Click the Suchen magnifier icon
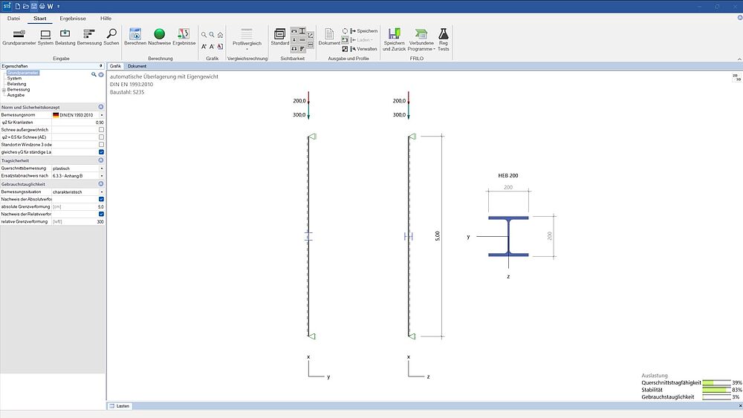This screenshot has width=743, height=418. (x=111, y=35)
